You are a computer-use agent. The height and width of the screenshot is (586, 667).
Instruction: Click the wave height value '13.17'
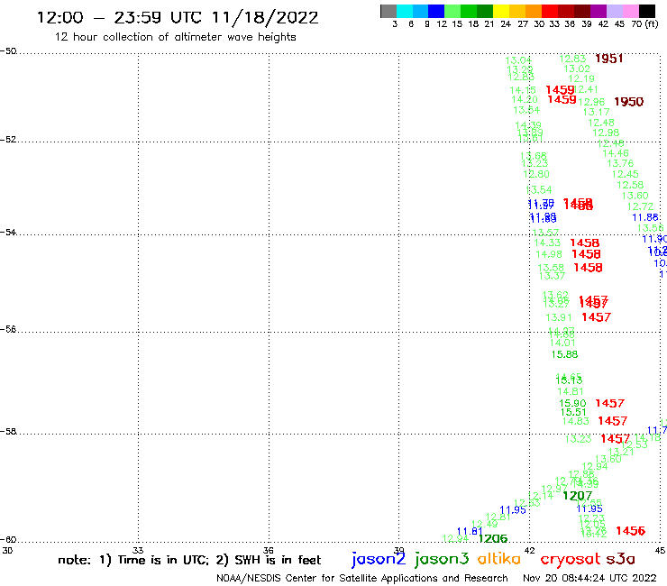(597, 112)
